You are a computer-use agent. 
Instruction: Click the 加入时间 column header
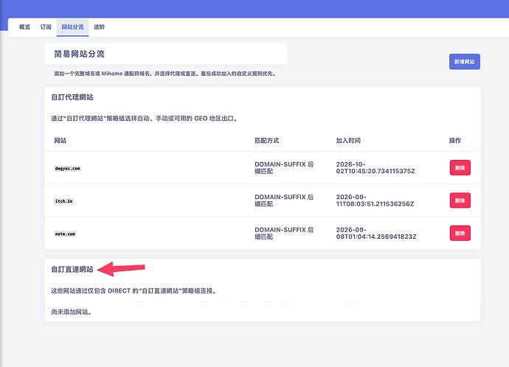click(x=348, y=140)
